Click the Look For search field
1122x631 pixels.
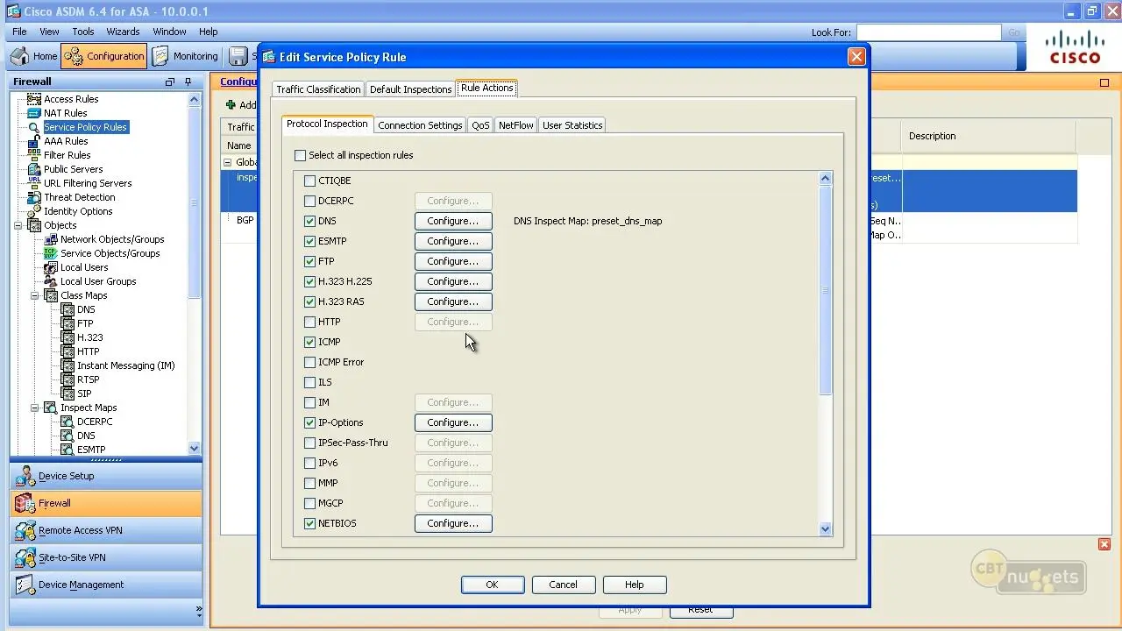point(928,32)
